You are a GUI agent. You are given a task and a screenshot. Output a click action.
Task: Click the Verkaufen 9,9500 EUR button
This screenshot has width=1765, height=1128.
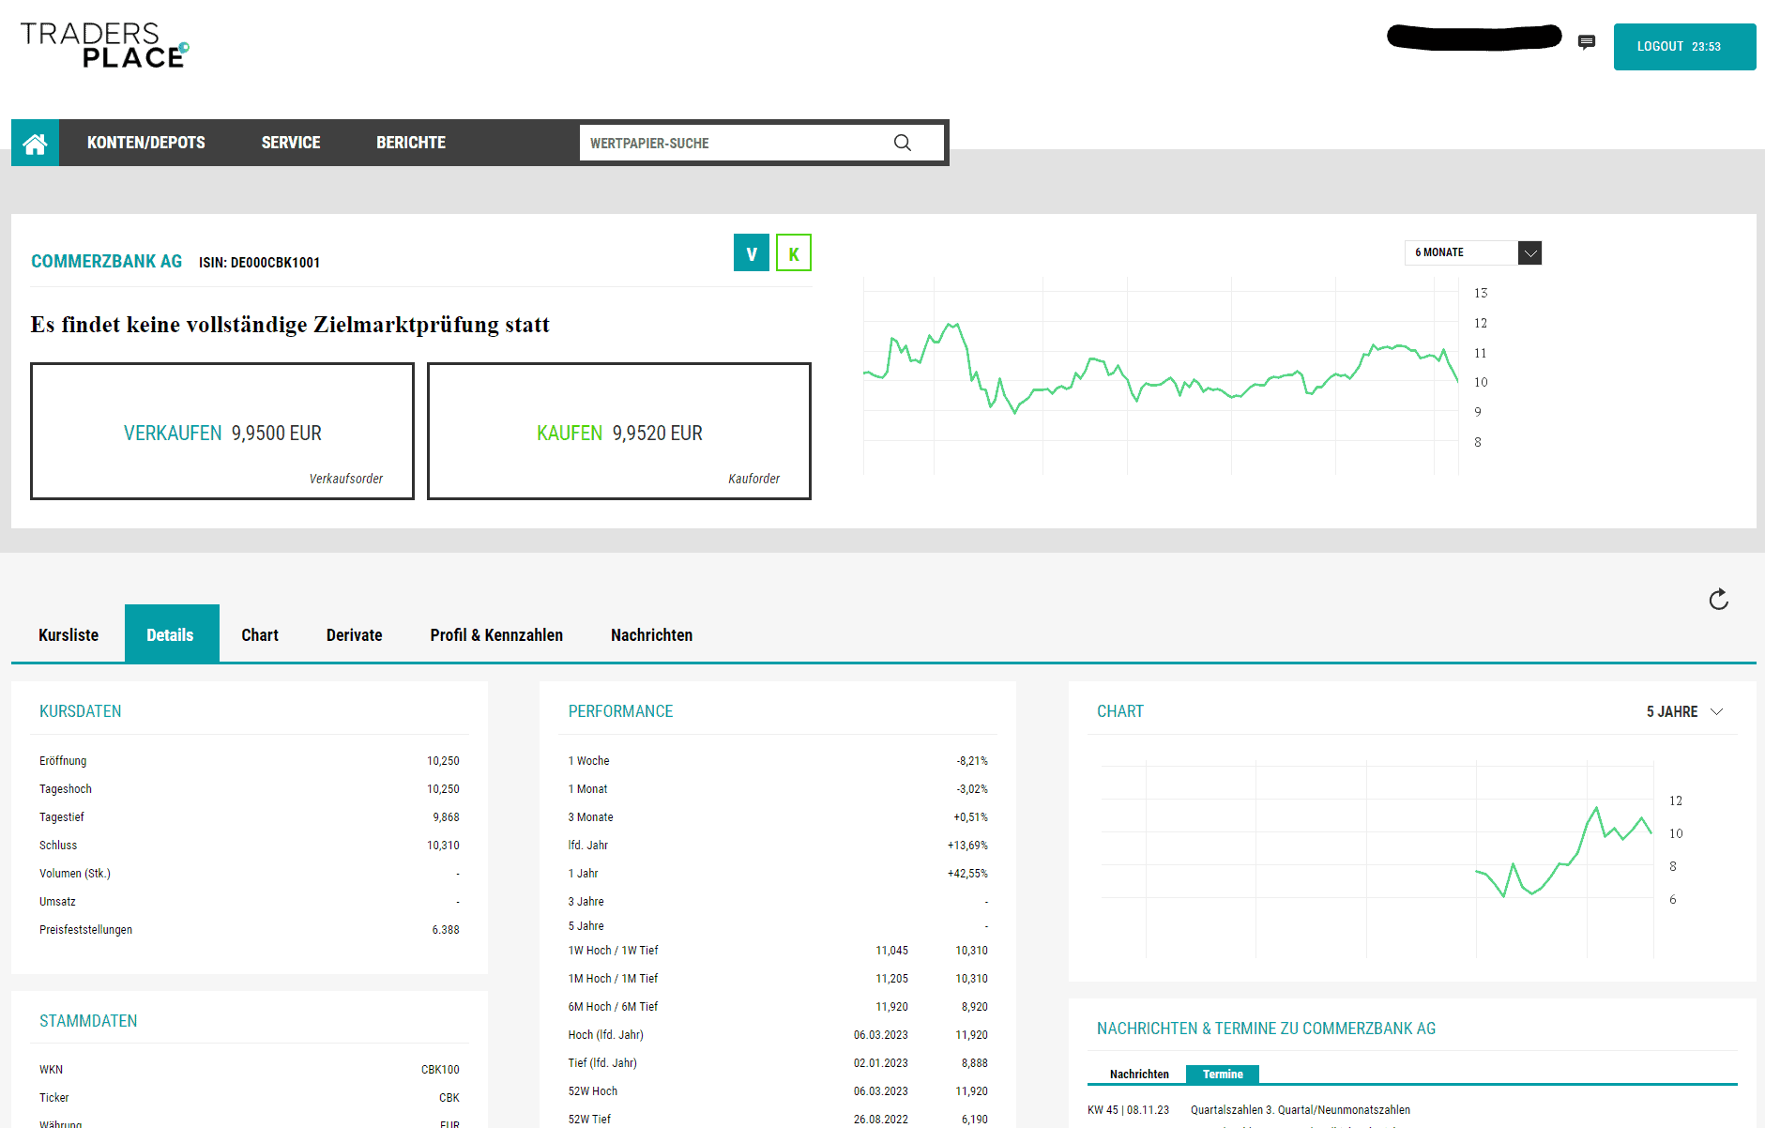[222, 432]
